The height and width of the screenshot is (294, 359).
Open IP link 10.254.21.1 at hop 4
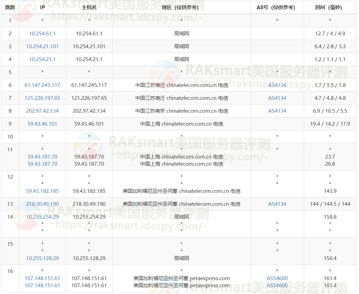click(42, 59)
